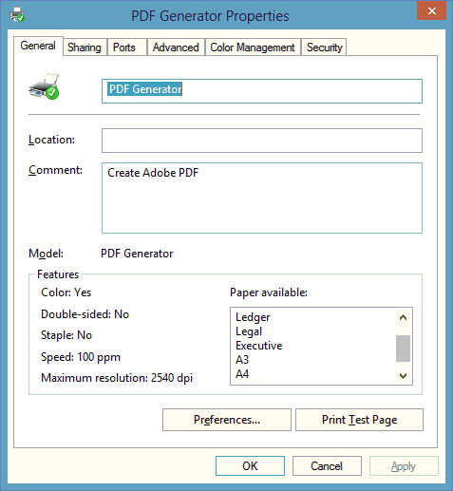The width and height of the screenshot is (453, 491).
Task: Click the Paper available label
Action: (269, 293)
